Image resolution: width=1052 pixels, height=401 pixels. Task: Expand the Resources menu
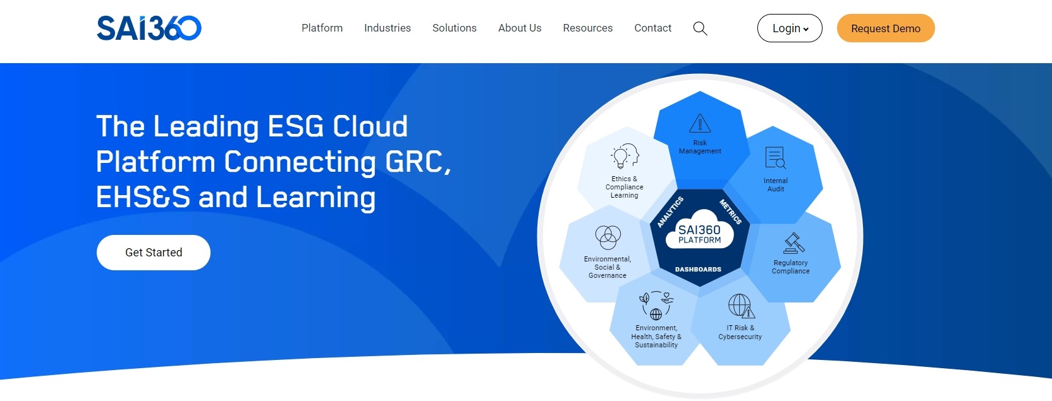click(x=588, y=28)
